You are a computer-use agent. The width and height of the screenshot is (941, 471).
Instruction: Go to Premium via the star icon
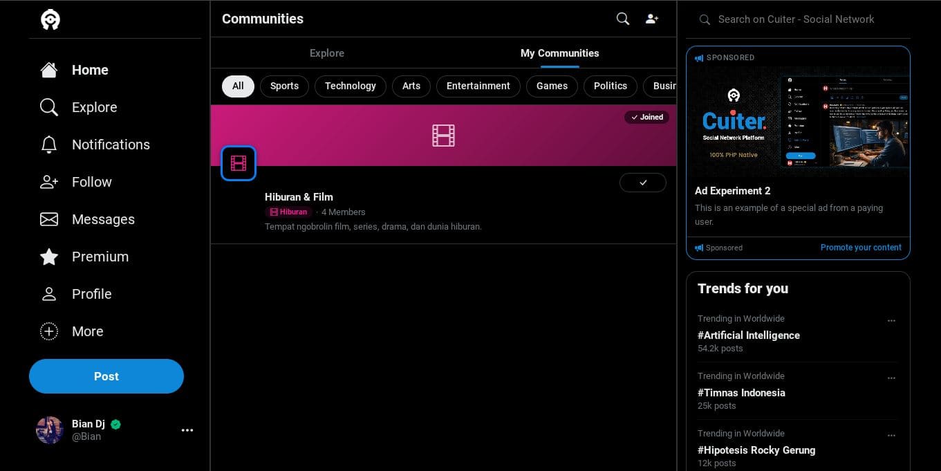click(49, 257)
